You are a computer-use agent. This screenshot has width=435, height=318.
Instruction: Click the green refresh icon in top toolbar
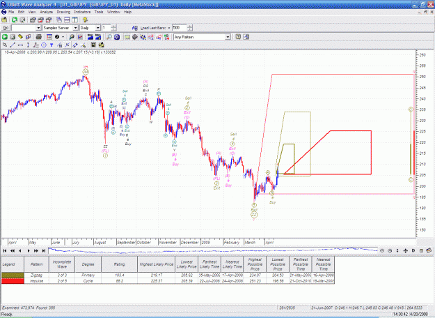(15, 20)
